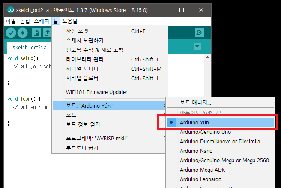This screenshot has height=188, width=281.
Task: Expand the 보드 "Arduino Yún" submenu arrow
Action: pos(164,106)
